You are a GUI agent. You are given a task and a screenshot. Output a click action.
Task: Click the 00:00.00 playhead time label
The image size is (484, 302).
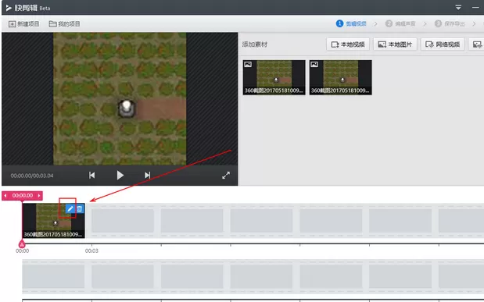click(x=22, y=196)
